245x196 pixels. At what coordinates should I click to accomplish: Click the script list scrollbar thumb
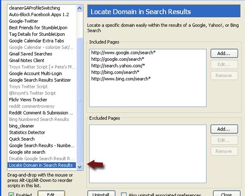pyautogui.click(x=79, y=100)
